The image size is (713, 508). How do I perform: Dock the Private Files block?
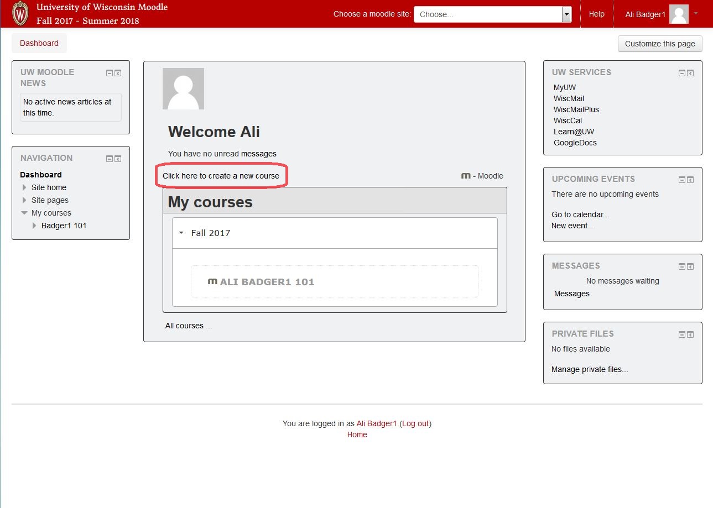pos(690,334)
